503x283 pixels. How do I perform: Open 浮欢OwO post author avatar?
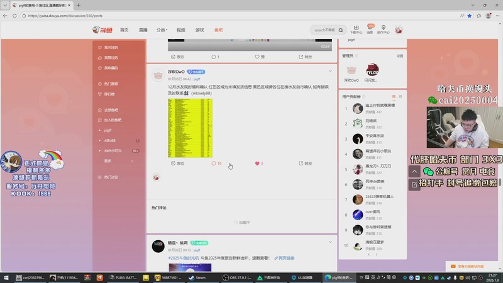point(158,75)
